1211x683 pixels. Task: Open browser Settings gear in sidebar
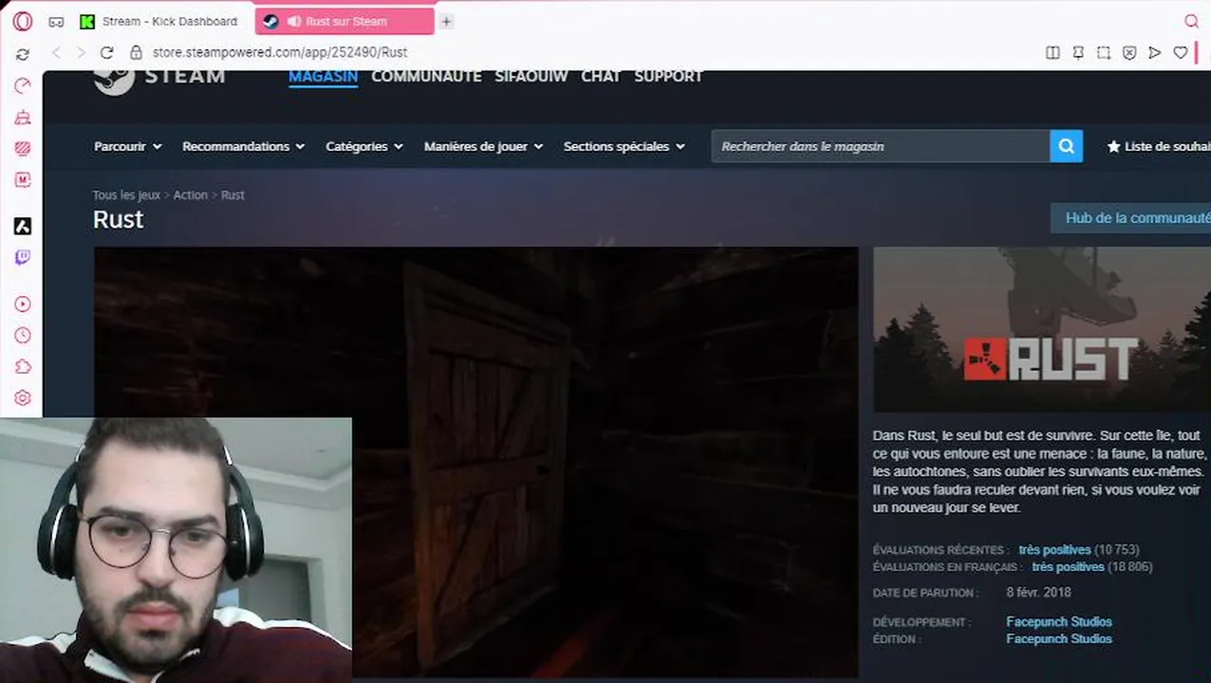click(23, 398)
